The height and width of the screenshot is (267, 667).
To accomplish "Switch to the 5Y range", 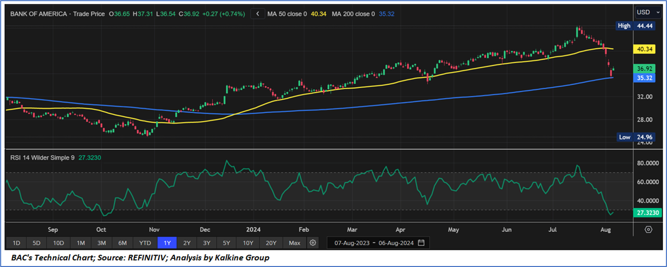I will point(226,243).
